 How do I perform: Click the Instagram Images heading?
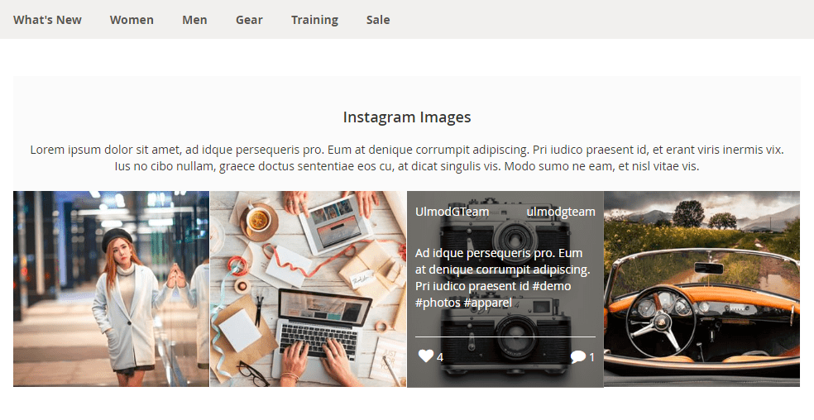click(x=407, y=117)
